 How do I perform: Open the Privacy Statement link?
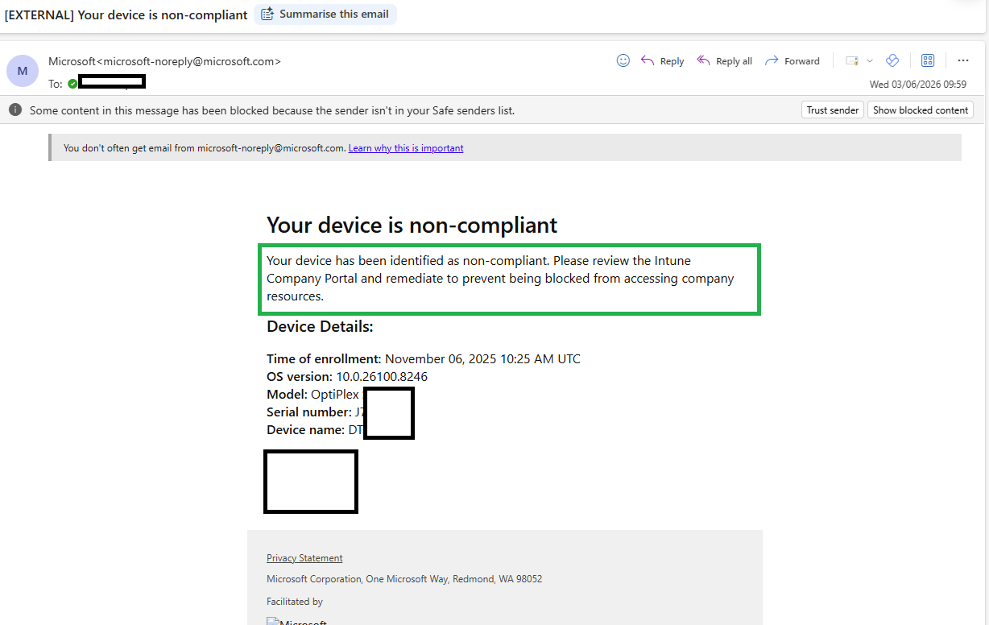[x=304, y=558]
